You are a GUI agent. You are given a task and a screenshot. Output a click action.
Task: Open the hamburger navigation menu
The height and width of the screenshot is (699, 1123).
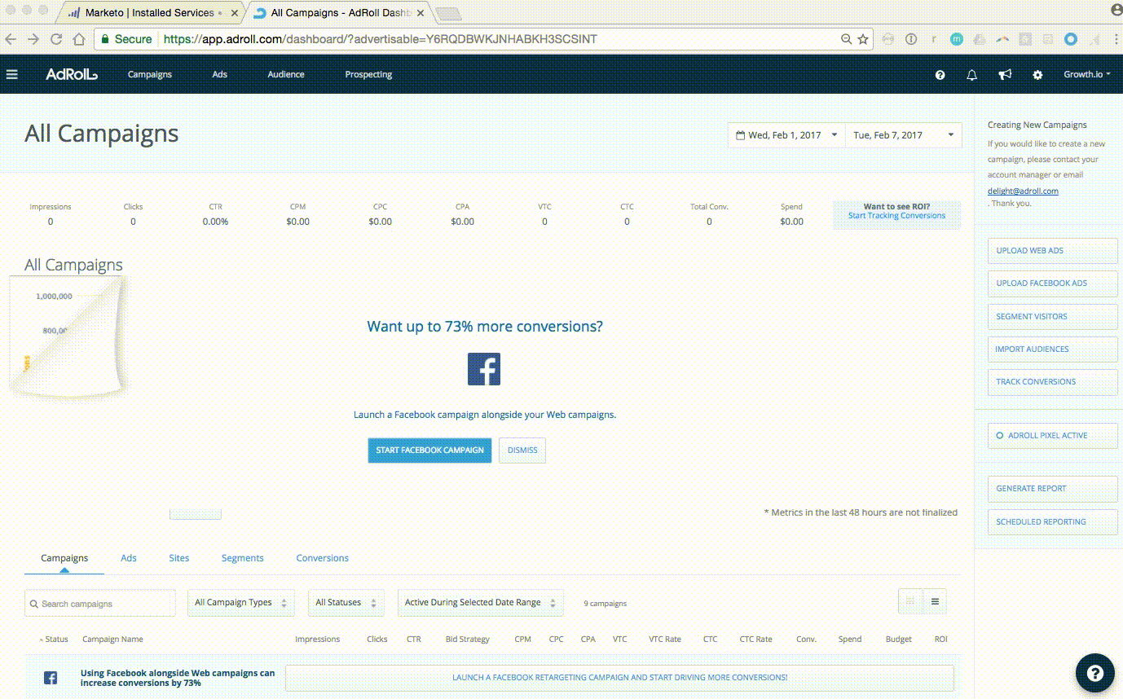coord(11,74)
